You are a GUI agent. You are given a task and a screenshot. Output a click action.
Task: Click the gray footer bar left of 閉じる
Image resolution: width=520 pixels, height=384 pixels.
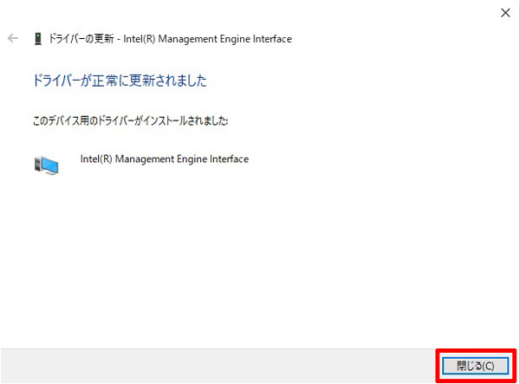(217, 365)
